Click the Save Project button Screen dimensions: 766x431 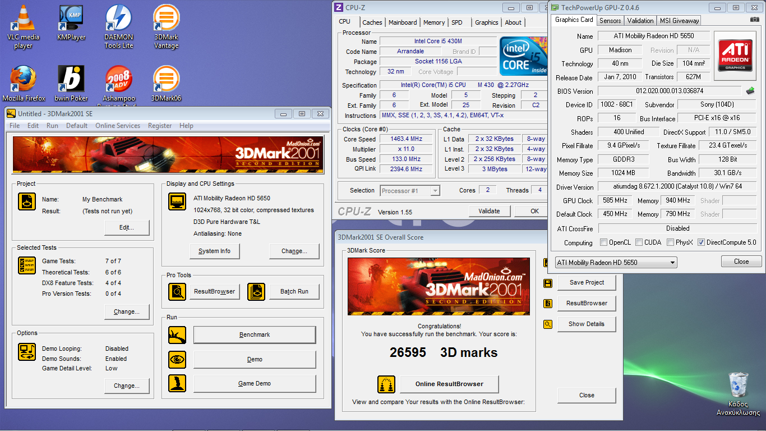[587, 282]
